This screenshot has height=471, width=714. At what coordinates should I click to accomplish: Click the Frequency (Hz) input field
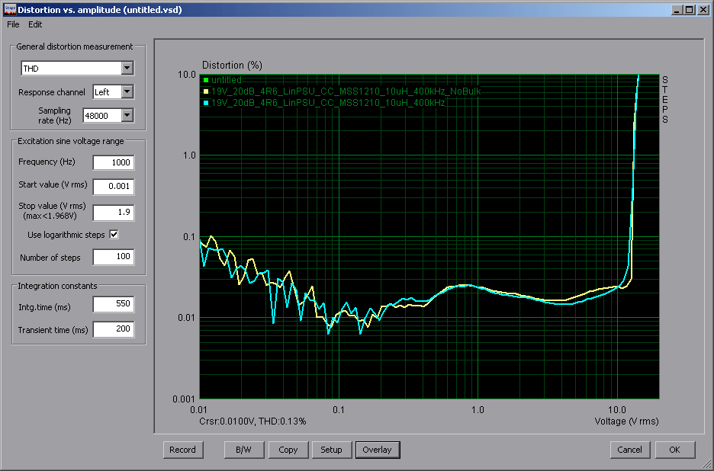click(x=113, y=162)
